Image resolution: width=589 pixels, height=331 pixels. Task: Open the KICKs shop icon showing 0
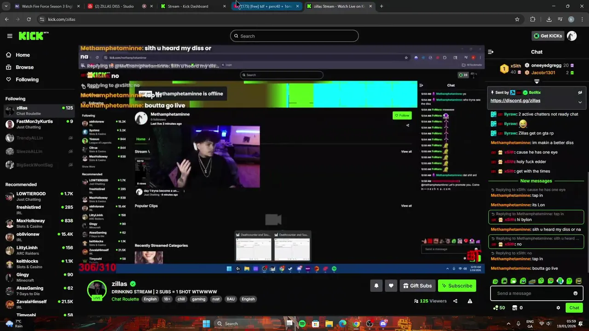[x=518, y=308]
